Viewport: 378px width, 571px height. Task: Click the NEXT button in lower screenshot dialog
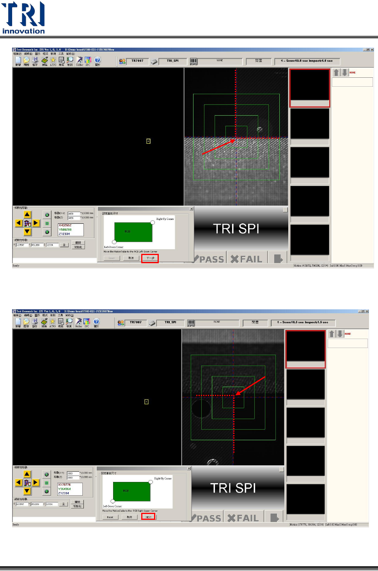click(x=149, y=517)
